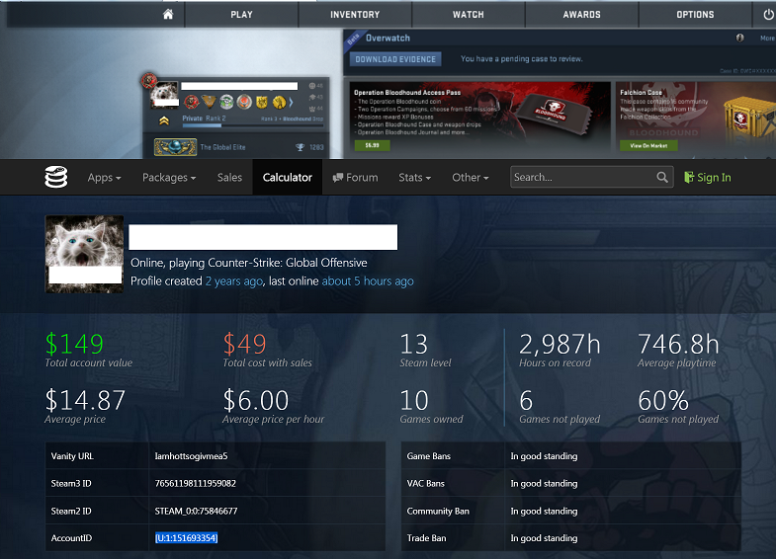Click the Overwatch More link
Image resolution: width=776 pixels, height=559 pixels.
767,39
